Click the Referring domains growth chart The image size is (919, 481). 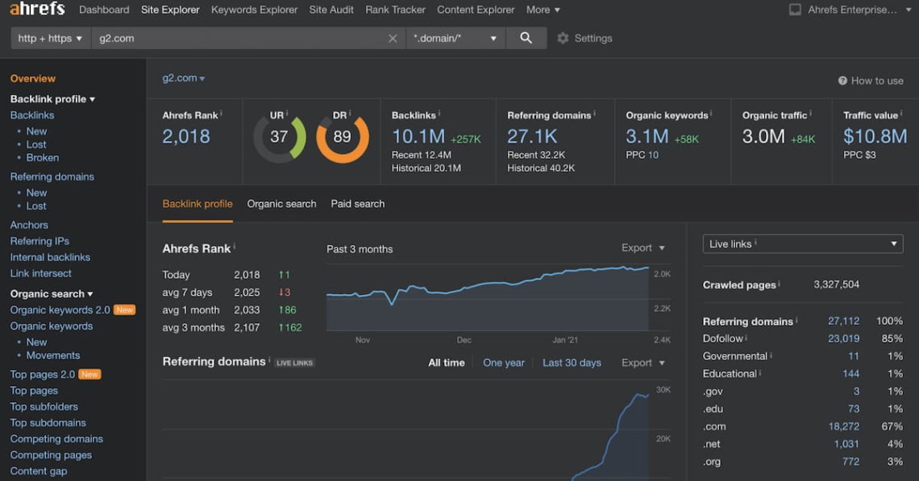click(x=405, y=430)
